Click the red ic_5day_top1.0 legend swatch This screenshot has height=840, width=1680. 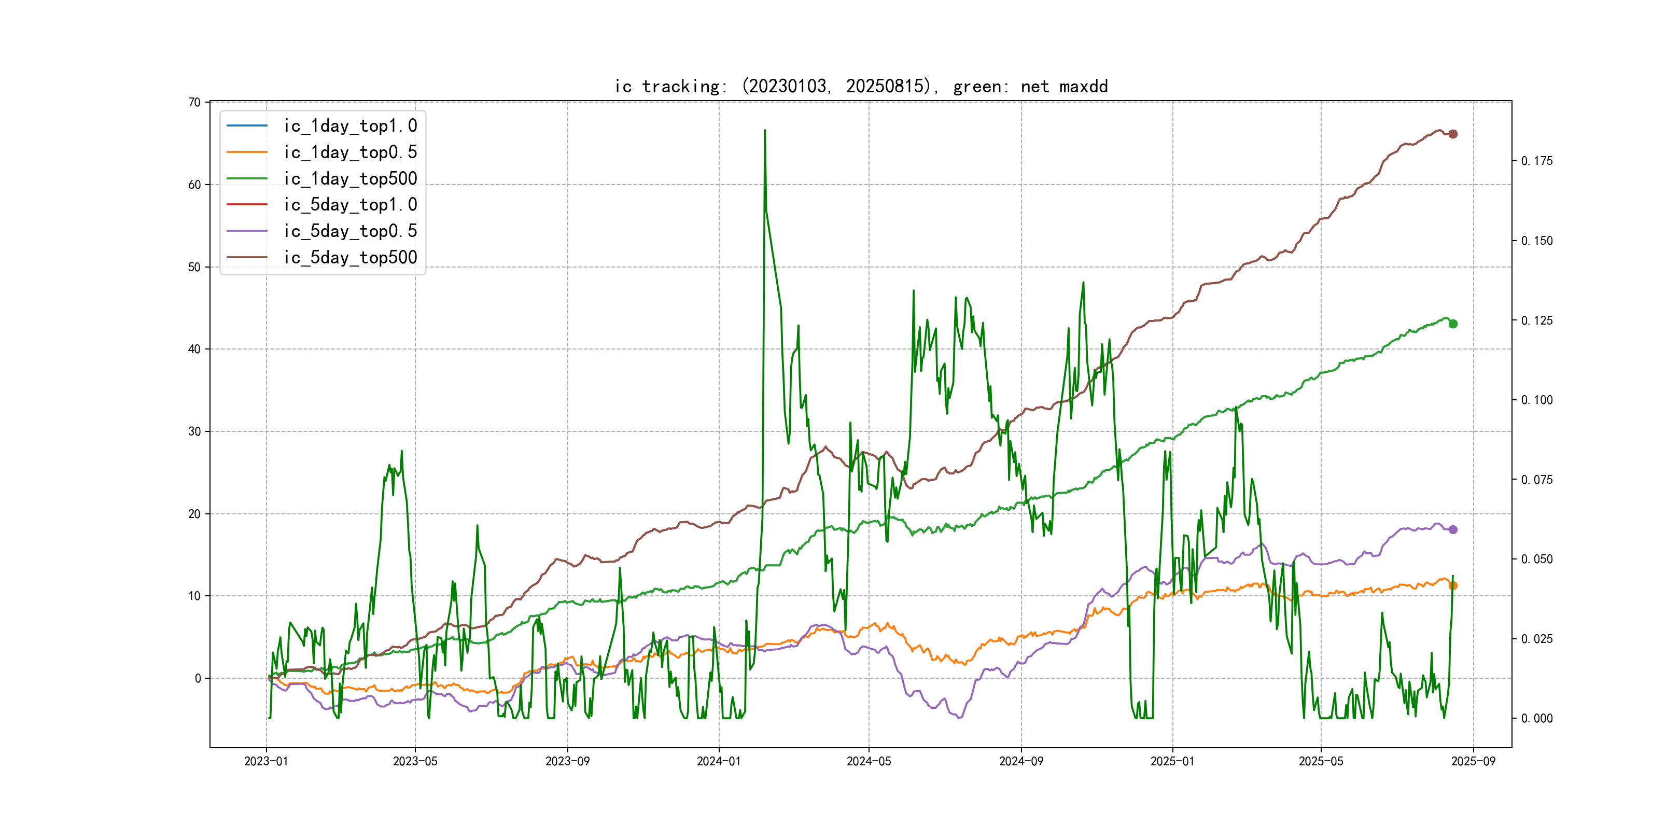pyautogui.click(x=246, y=205)
